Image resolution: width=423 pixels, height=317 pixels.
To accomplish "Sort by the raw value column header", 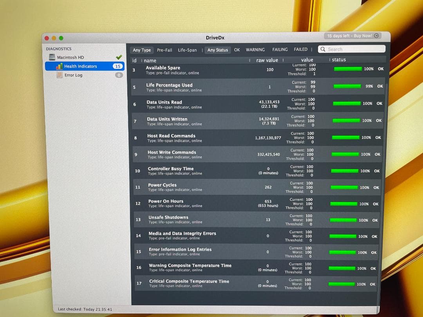I will (x=267, y=60).
